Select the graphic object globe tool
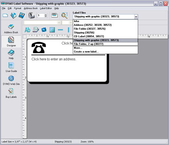 (44, 30)
